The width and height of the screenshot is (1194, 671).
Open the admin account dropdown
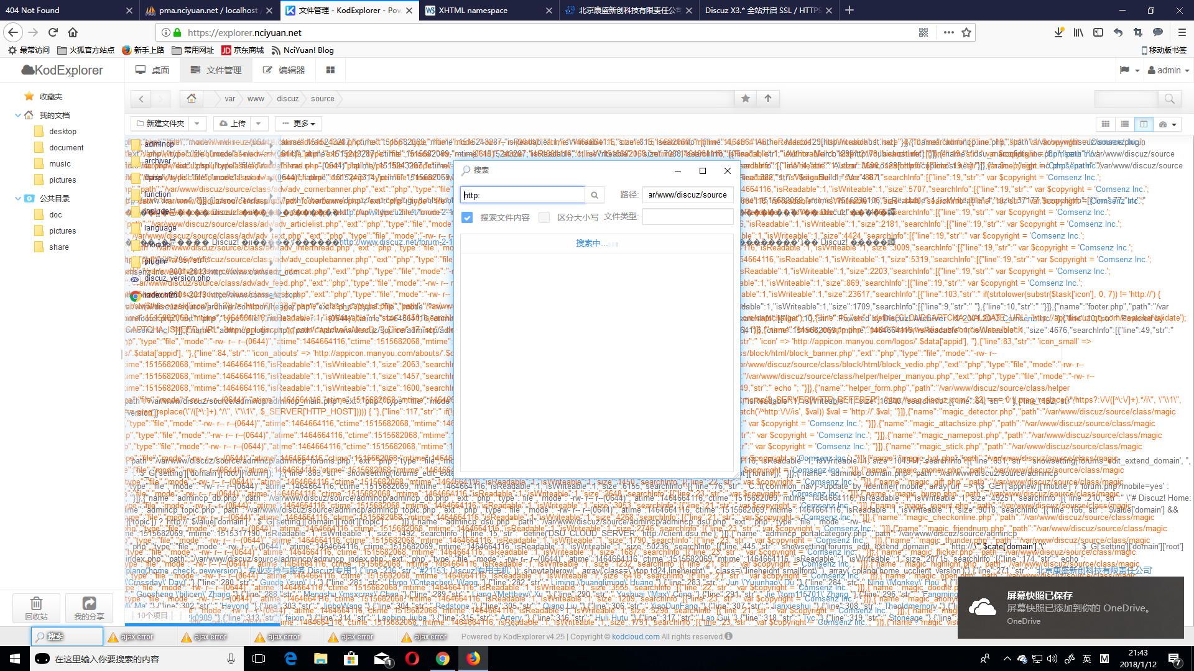[x=1168, y=70]
